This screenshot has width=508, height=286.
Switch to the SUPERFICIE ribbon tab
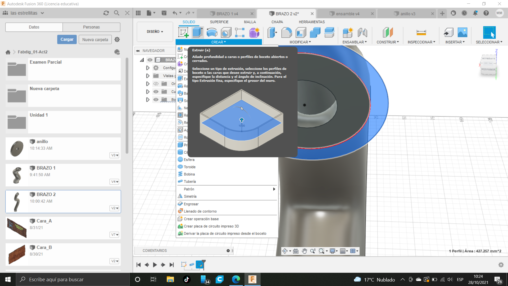point(219,22)
